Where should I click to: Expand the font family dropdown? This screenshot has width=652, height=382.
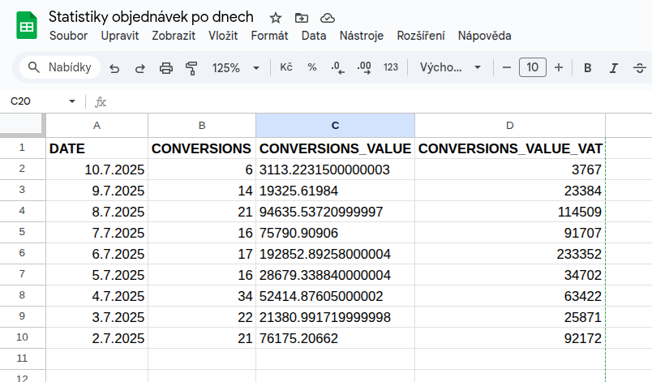(450, 68)
